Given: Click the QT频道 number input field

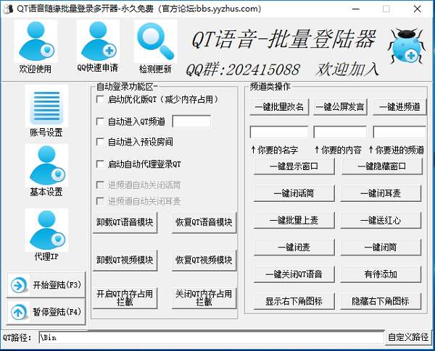Looking at the screenshot, I should (191, 122).
